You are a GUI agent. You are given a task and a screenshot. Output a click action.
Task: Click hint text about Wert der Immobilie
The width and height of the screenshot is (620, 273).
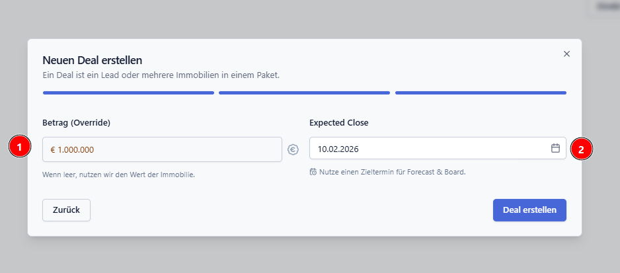[x=119, y=175]
